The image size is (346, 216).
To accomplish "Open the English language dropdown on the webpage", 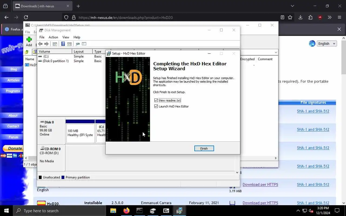I will click(x=327, y=43).
